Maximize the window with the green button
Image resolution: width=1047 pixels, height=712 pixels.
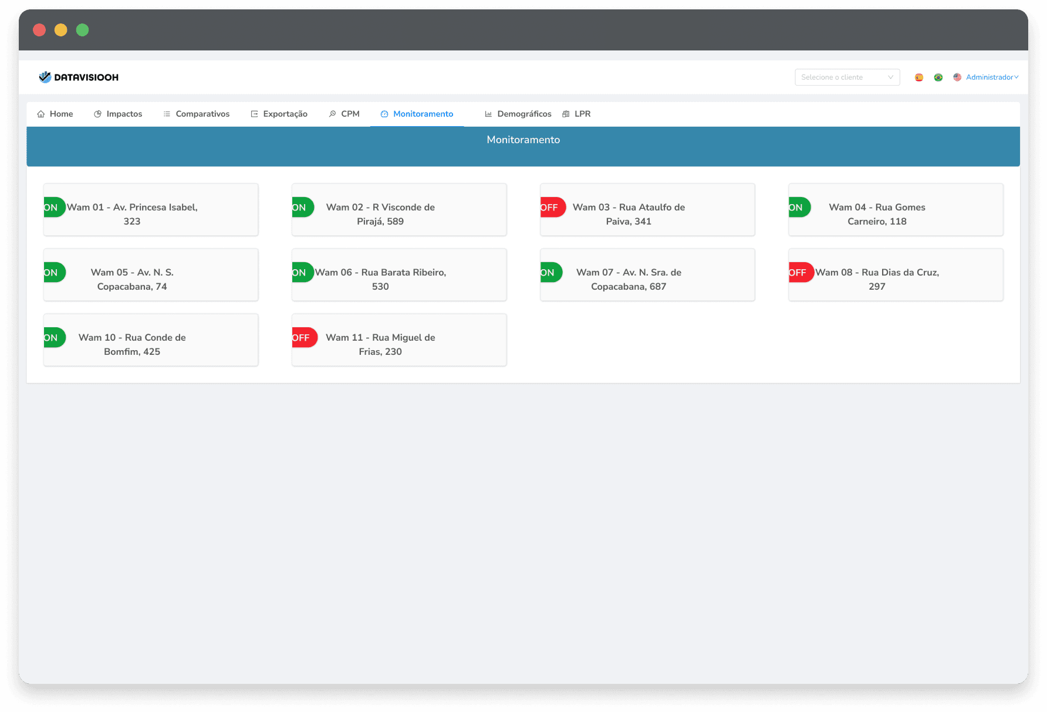[83, 30]
